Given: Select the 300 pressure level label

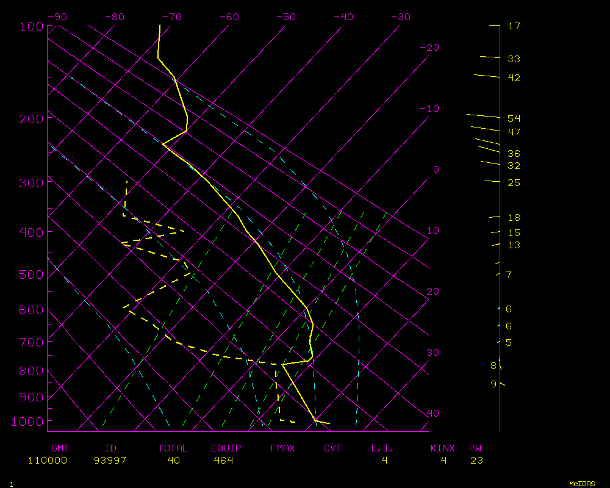Looking at the screenshot, I should point(31,182).
